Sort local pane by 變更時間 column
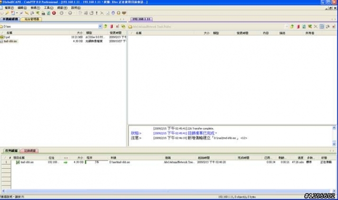Viewport: 338px width, 200px height. [x=117, y=33]
